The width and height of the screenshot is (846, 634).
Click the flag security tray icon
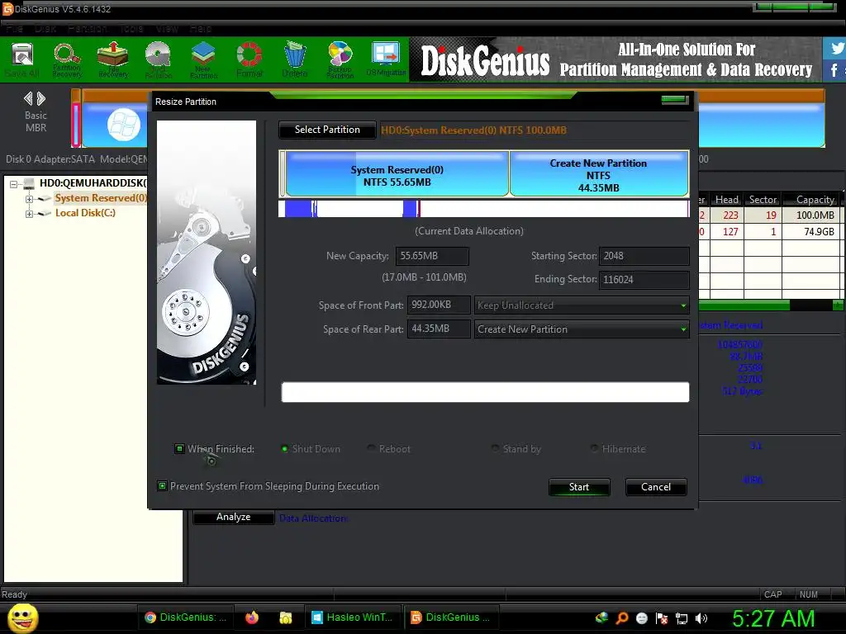pyautogui.click(x=662, y=618)
